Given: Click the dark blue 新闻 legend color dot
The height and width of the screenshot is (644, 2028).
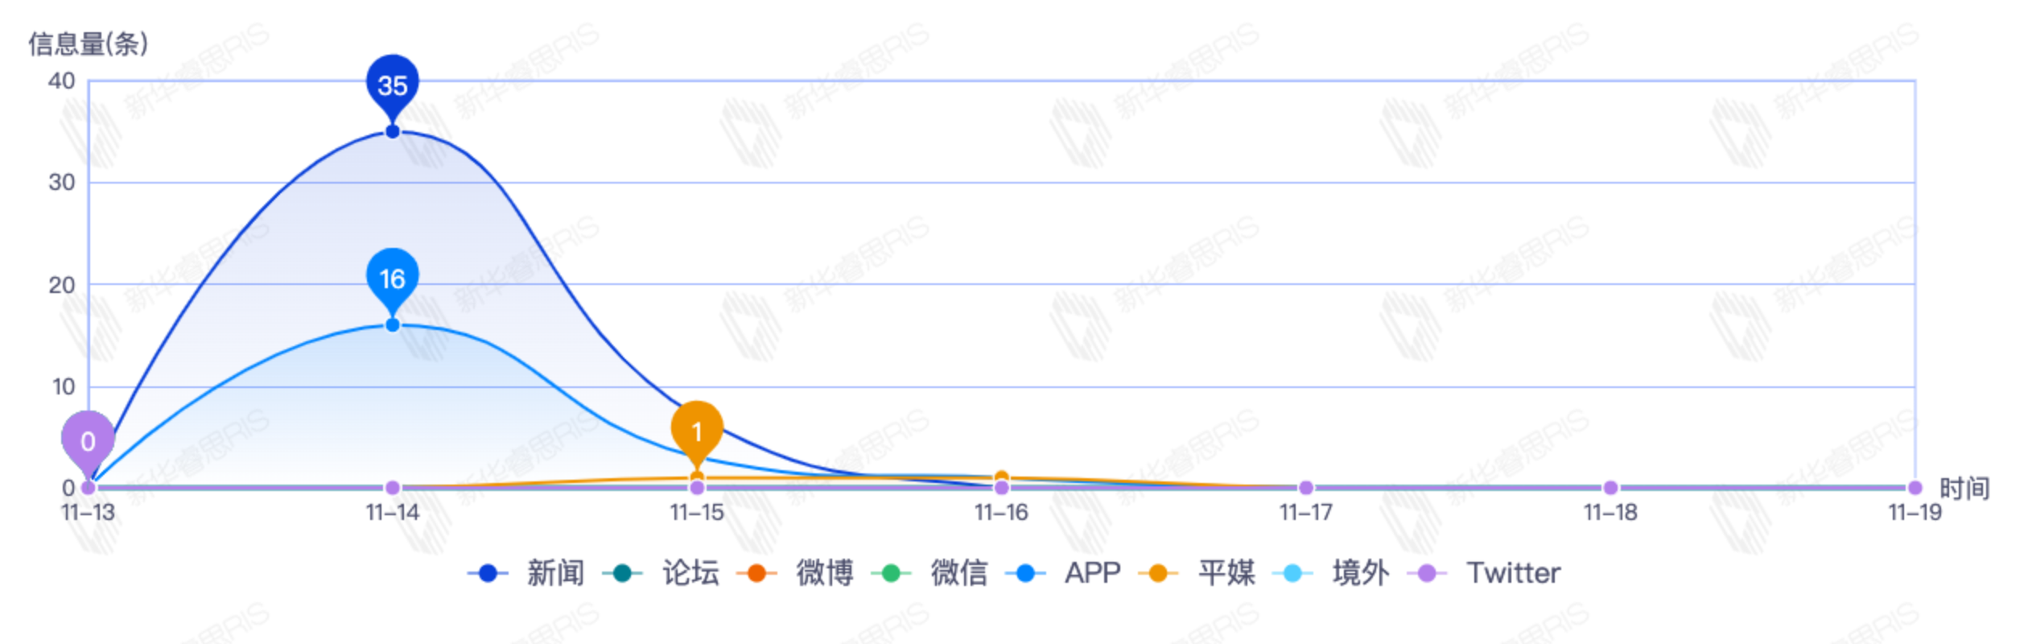Looking at the screenshot, I should click(x=488, y=573).
